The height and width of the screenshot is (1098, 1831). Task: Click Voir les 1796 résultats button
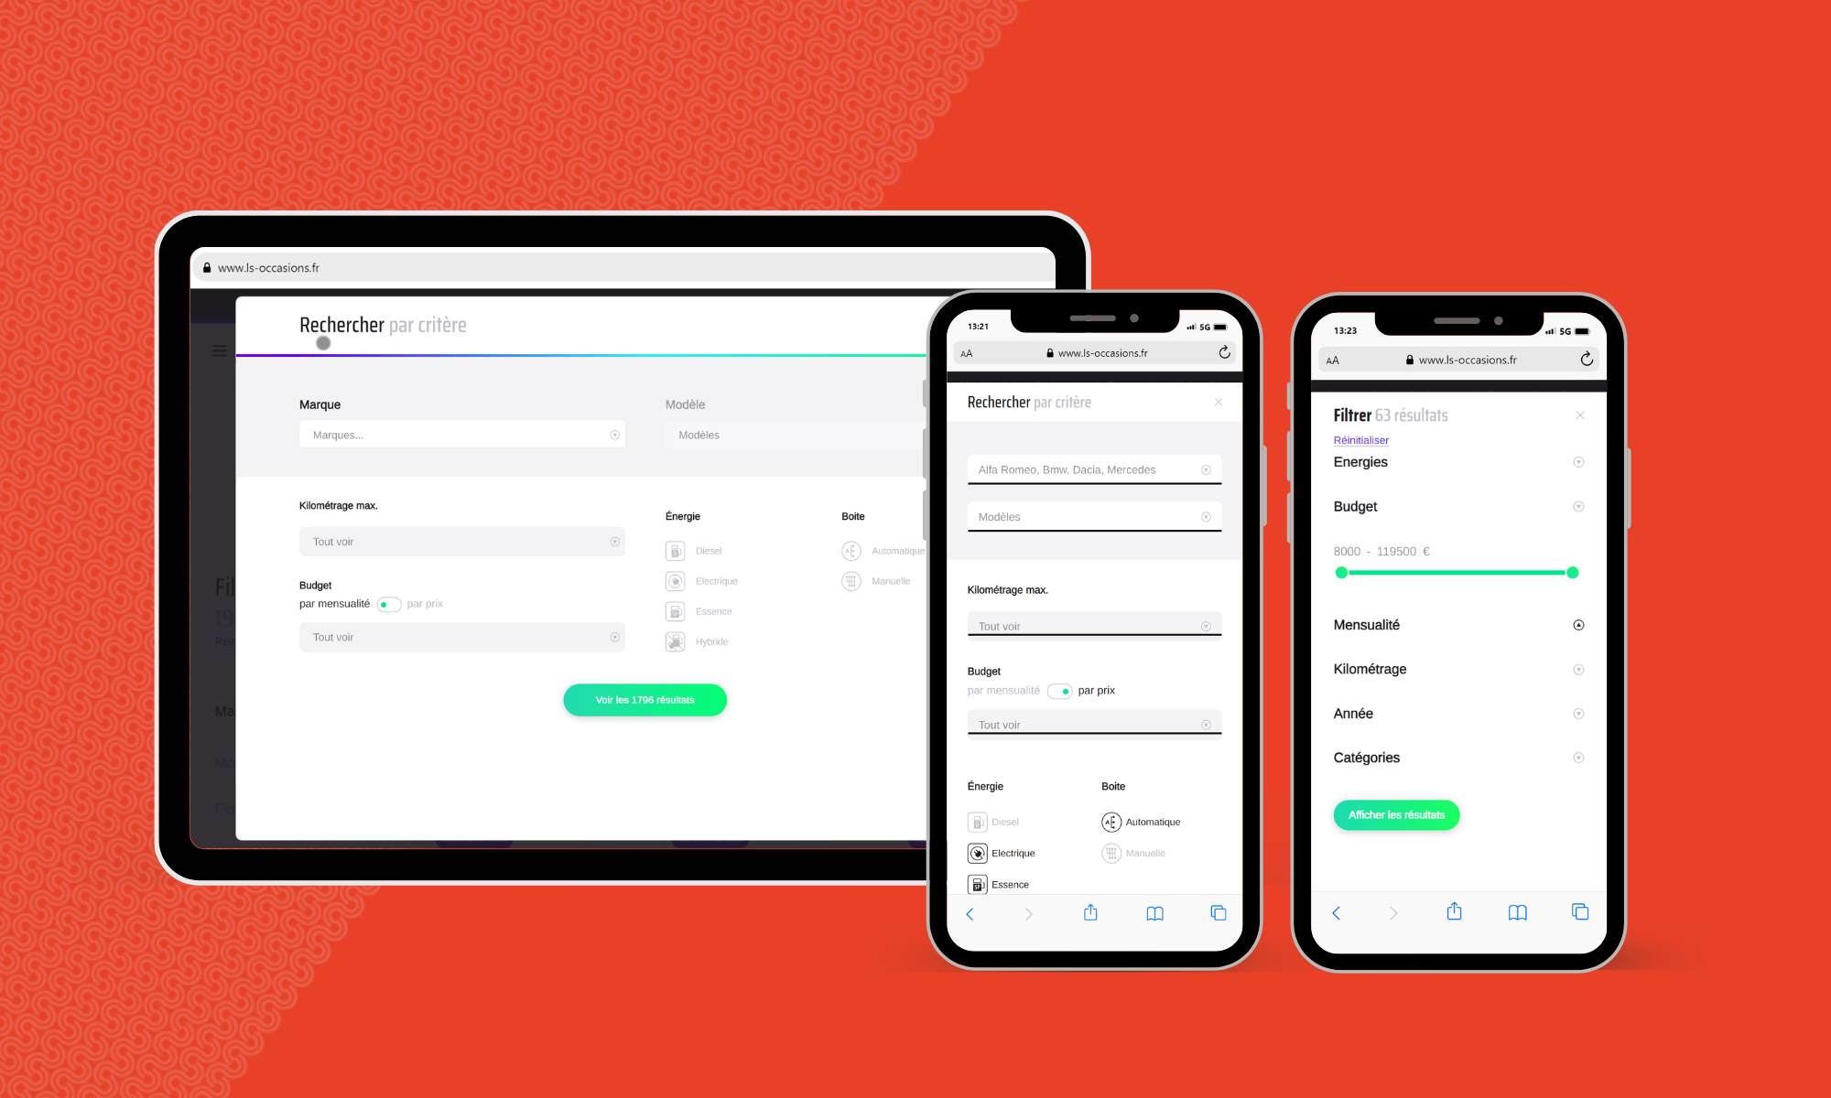pyautogui.click(x=645, y=699)
